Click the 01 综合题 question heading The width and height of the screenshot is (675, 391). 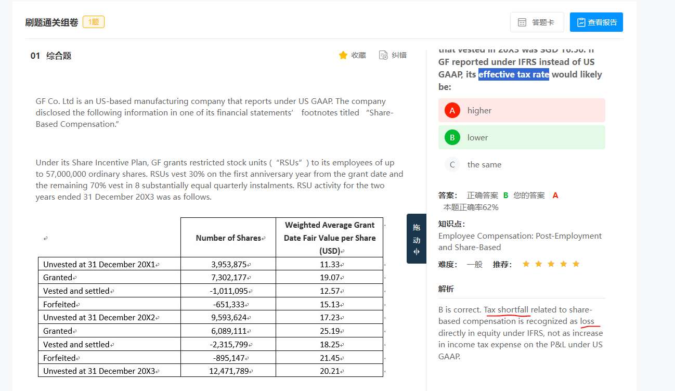pyautogui.click(x=51, y=56)
